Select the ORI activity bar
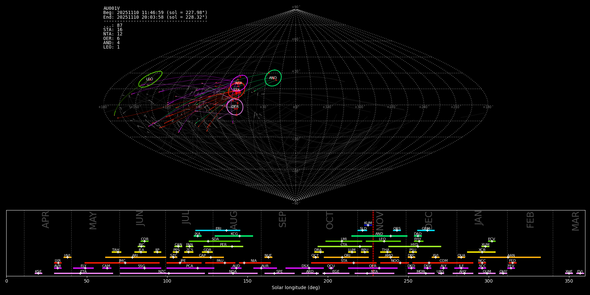This screenshot has height=295, width=590. tap(346, 257)
